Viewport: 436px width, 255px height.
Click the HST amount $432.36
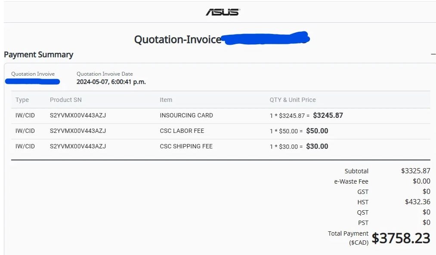[x=417, y=202]
